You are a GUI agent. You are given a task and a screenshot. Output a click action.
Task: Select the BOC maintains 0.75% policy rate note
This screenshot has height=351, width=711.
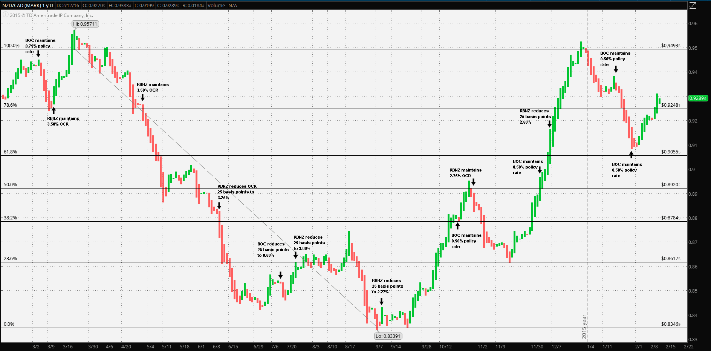click(40, 46)
